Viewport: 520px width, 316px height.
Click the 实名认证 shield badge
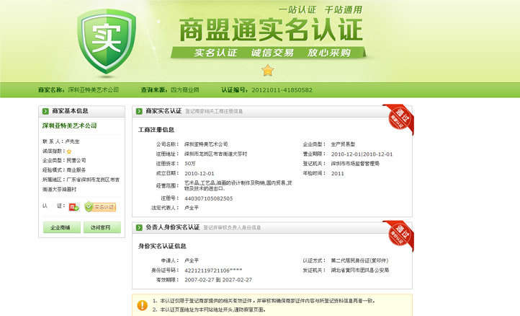[100, 206]
